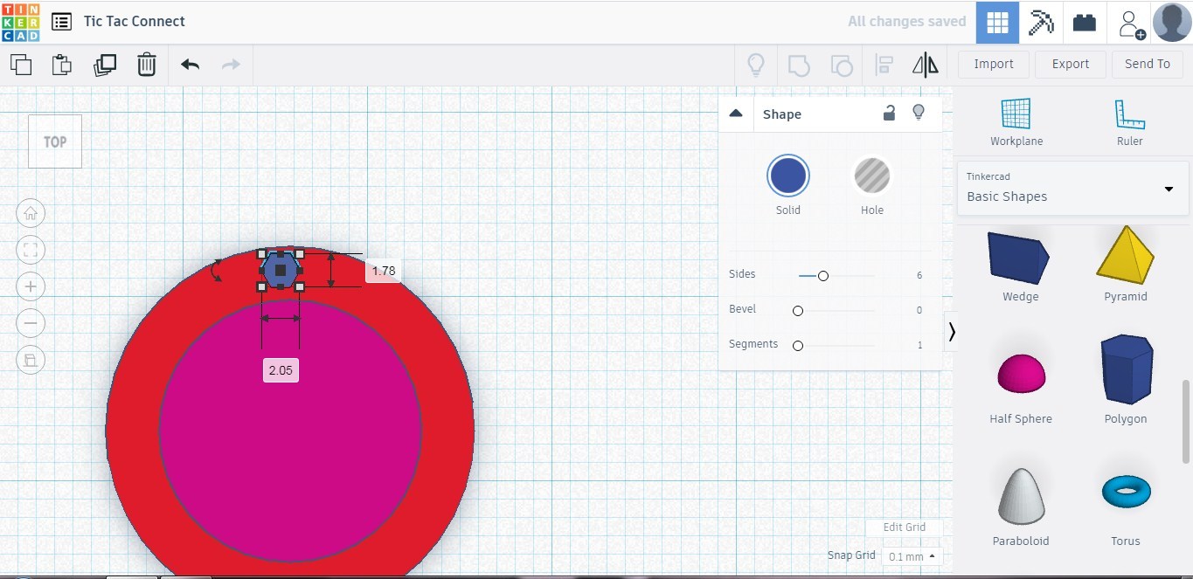Screen dimensions: 1193x579
Task: Adjust the Bevel slider handle
Action: coord(798,310)
